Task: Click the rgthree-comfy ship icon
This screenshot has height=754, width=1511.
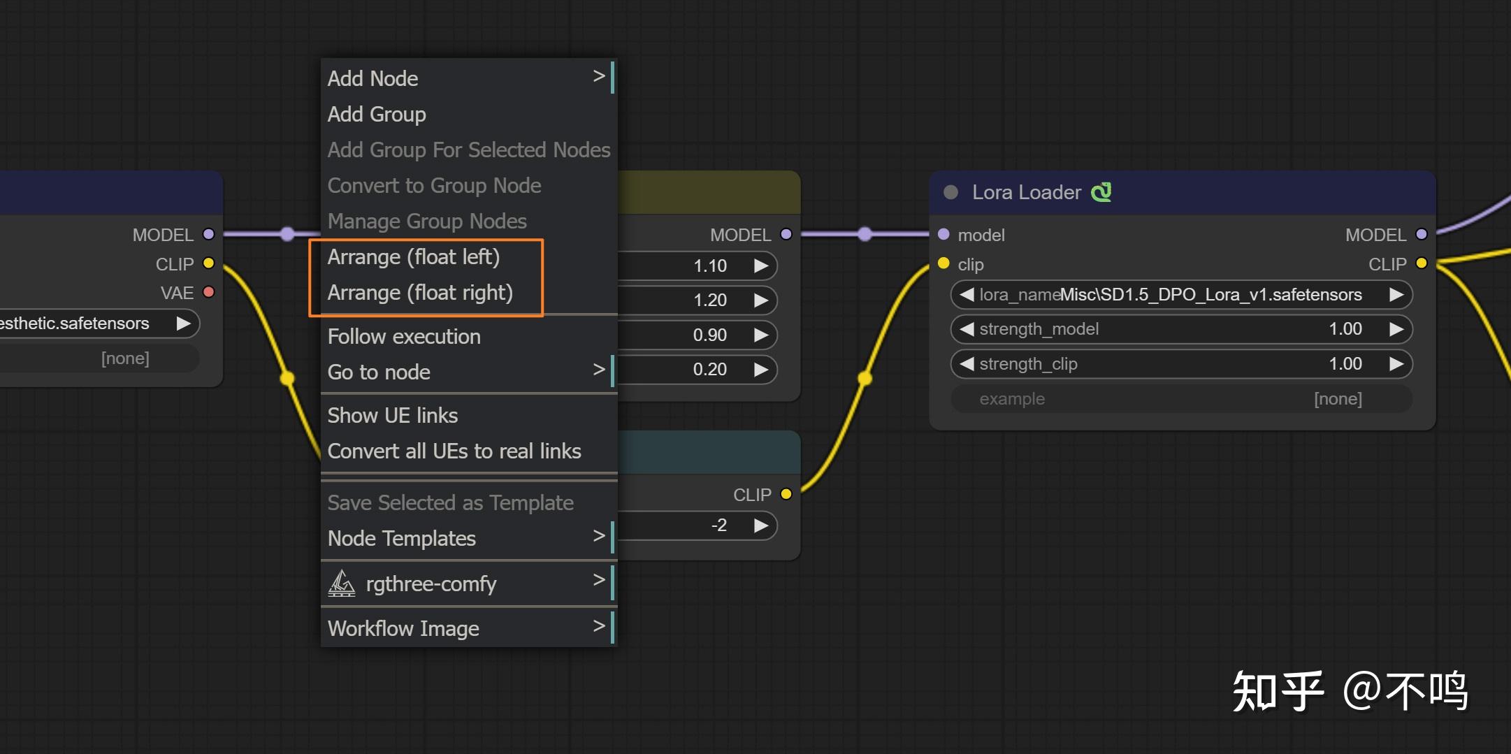Action: 342,583
